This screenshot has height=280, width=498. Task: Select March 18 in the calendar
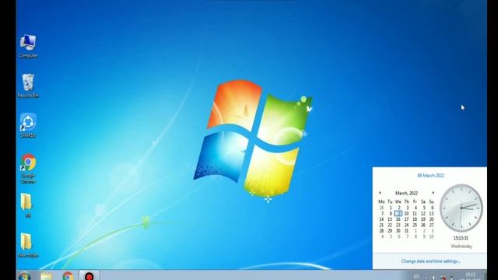pyautogui.click(x=415, y=219)
